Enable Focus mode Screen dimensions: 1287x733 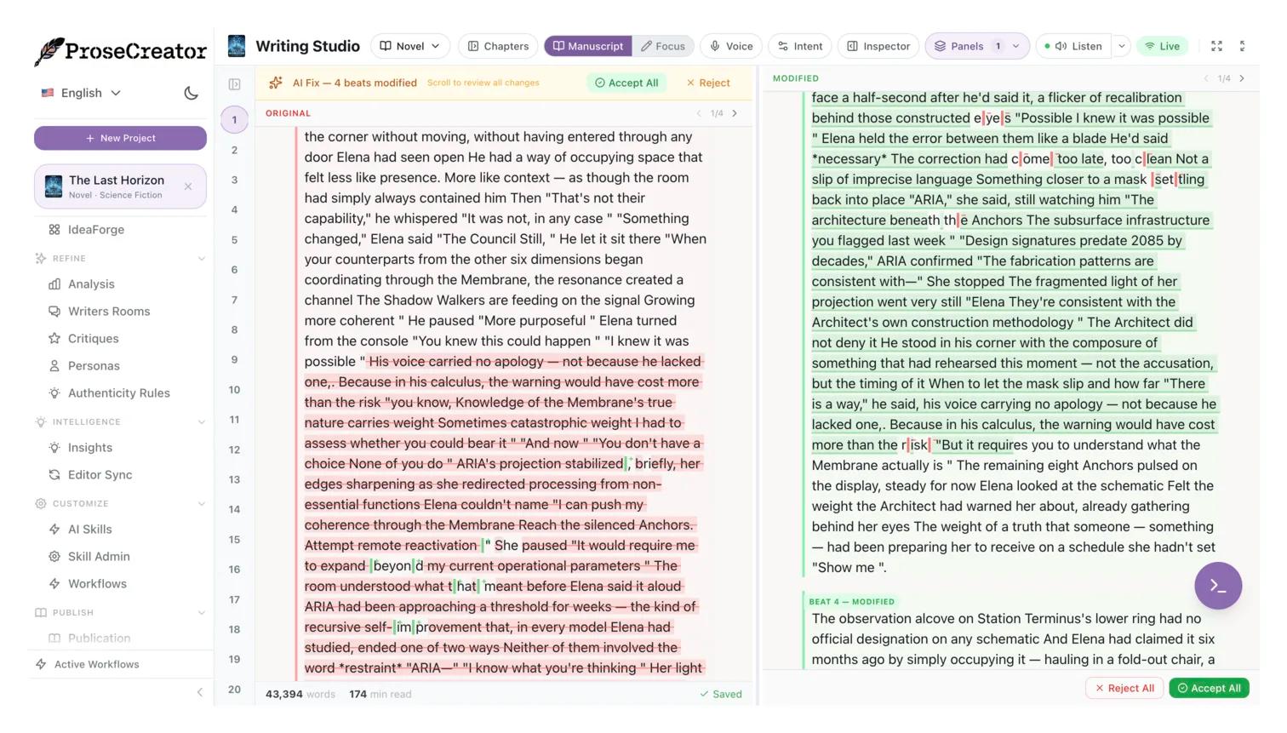click(x=663, y=46)
